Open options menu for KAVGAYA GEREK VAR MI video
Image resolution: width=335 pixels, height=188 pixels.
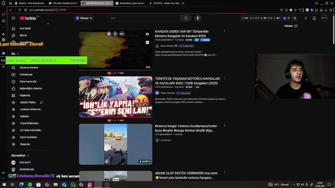pos(225,31)
